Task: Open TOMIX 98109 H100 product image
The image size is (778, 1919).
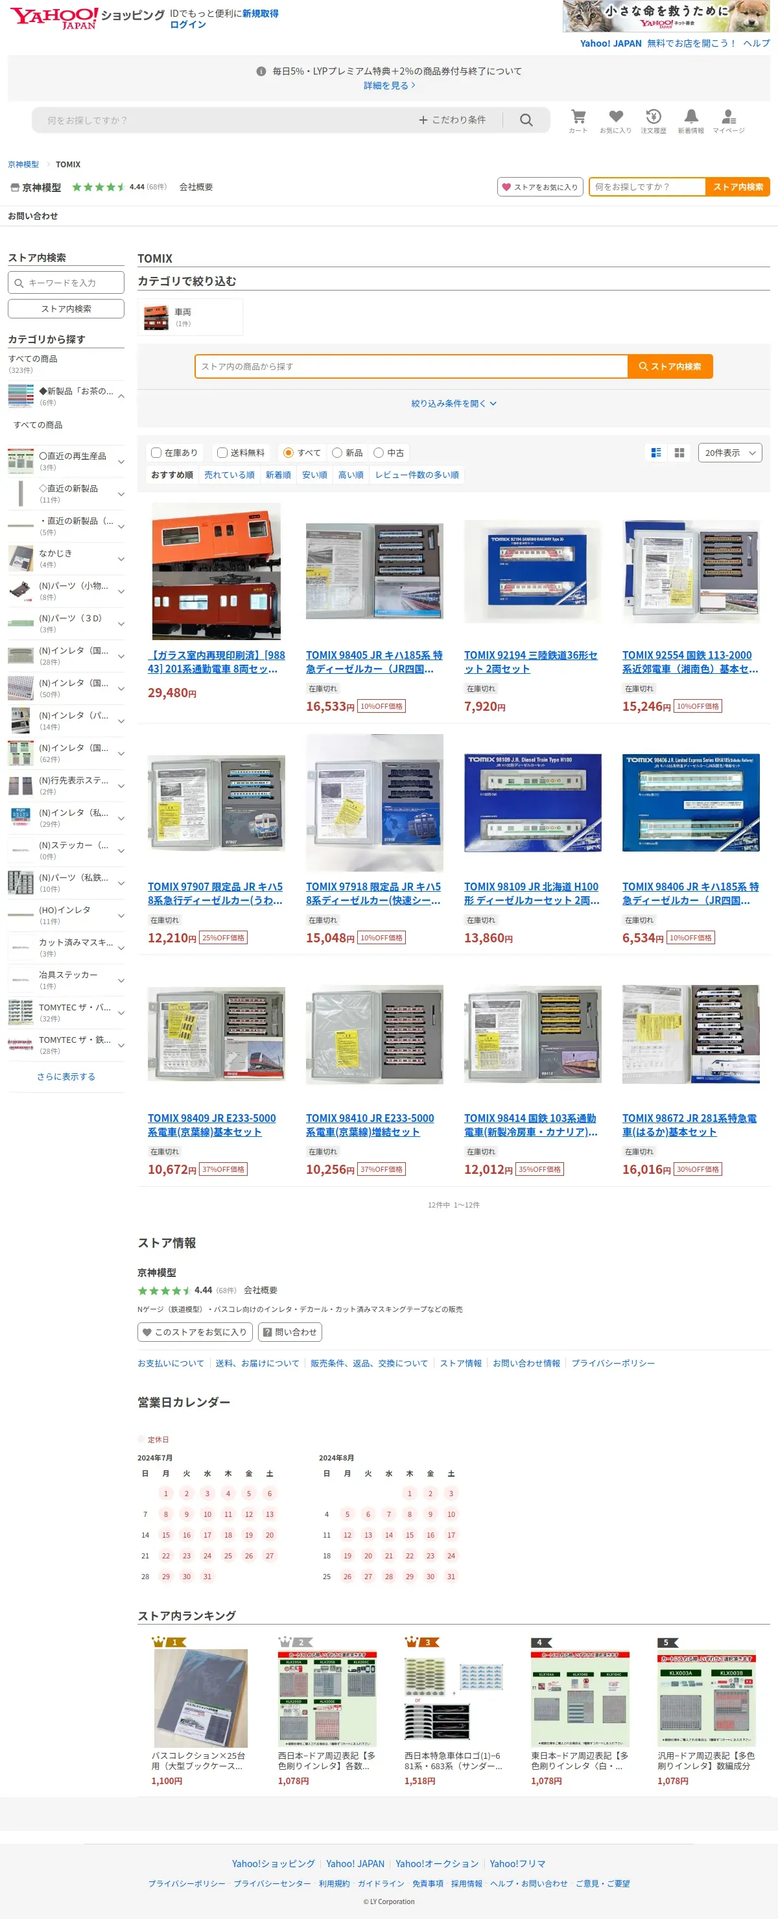Action: click(532, 803)
